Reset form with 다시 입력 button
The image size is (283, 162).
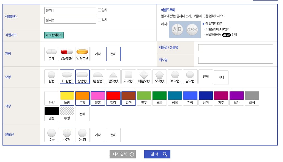(x=123, y=154)
